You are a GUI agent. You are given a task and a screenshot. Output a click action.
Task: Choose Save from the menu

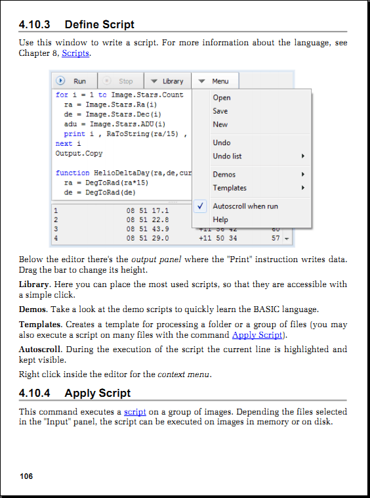(220, 111)
